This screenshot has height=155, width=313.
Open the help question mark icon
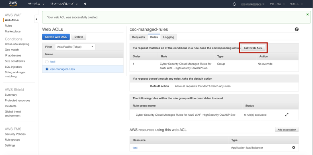pos(297,30)
